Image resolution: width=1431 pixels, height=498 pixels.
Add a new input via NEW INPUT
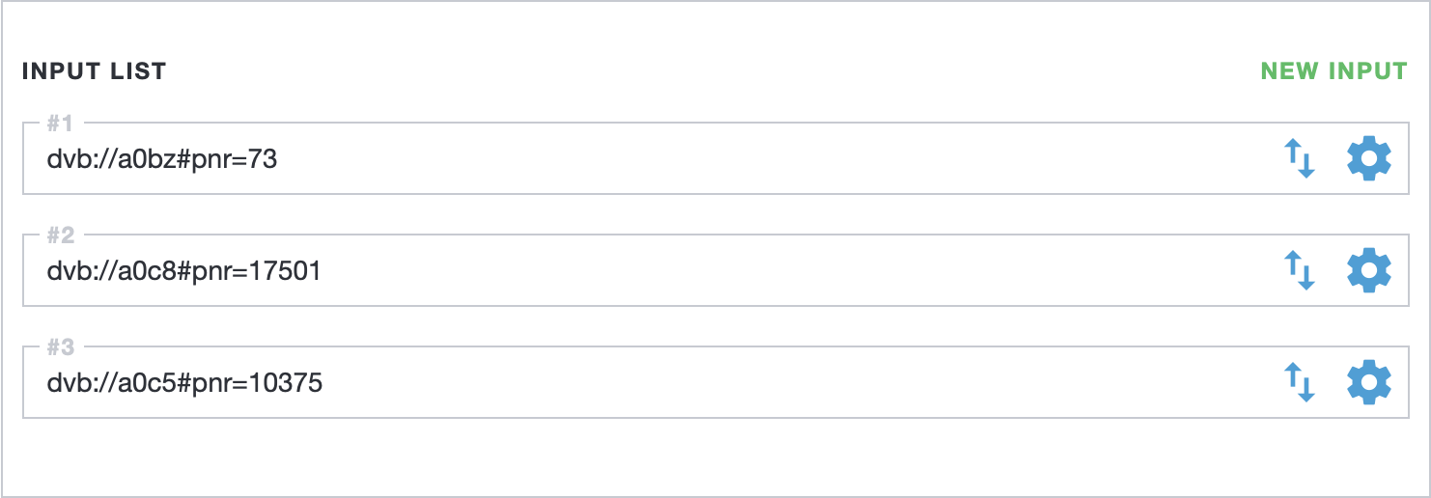tap(1333, 71)
